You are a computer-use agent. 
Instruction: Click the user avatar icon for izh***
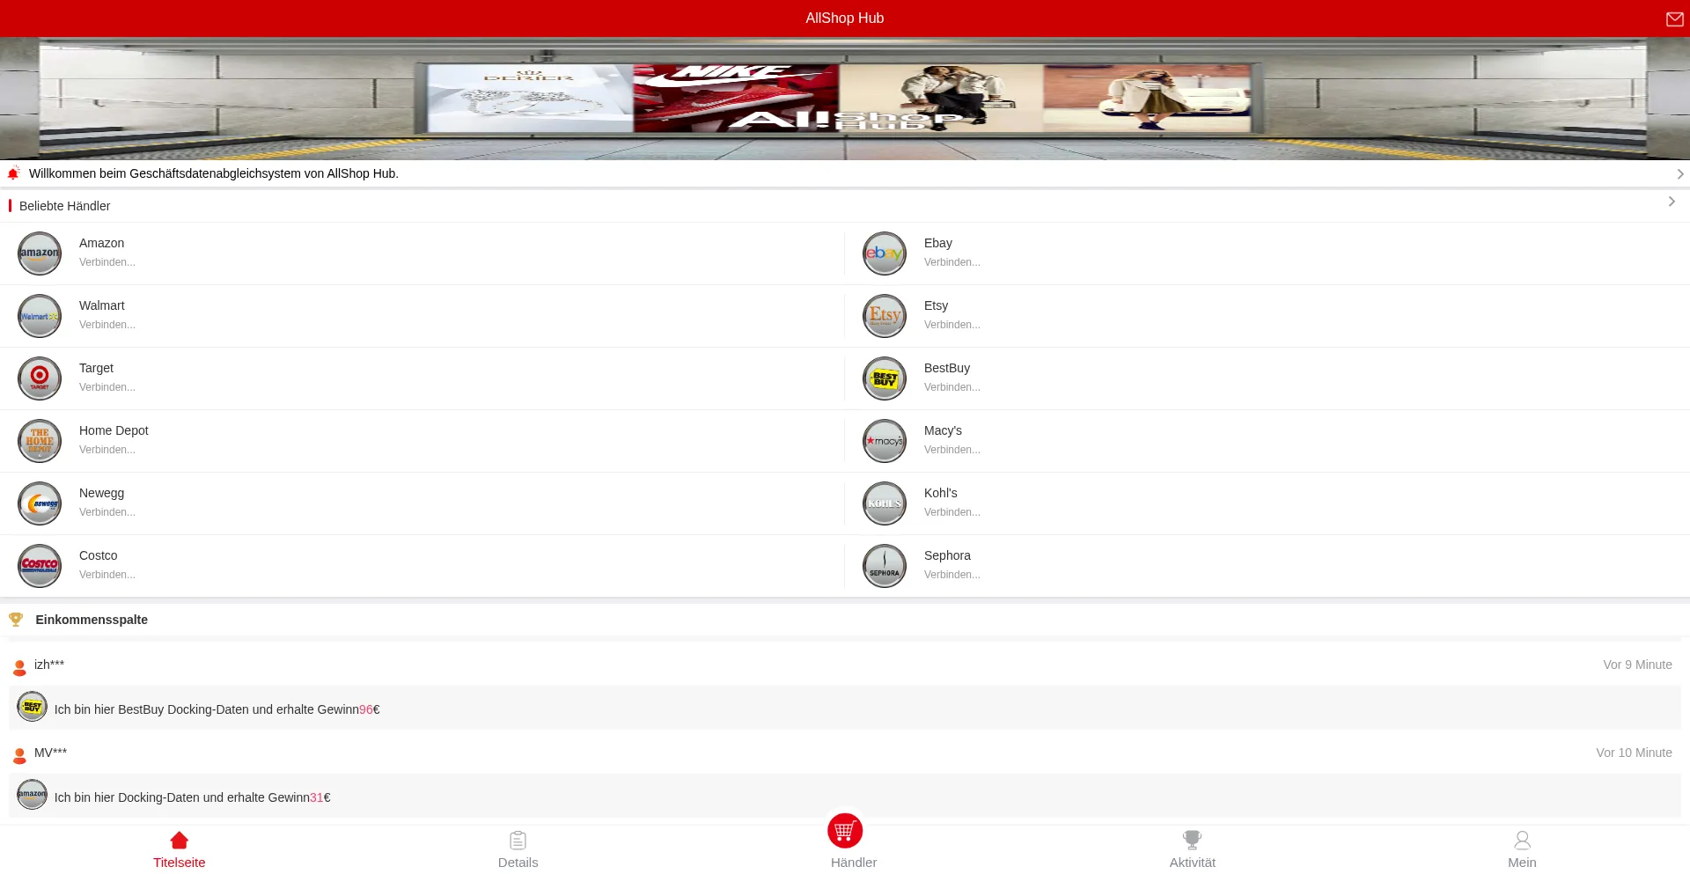19,667
